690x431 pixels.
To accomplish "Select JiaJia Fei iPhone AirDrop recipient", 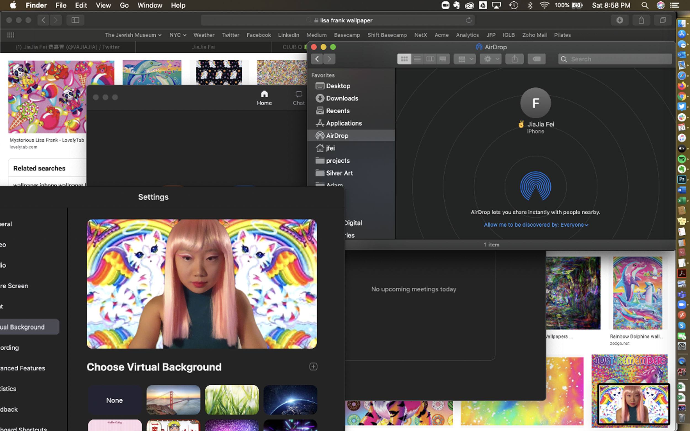I will (535, 111).
